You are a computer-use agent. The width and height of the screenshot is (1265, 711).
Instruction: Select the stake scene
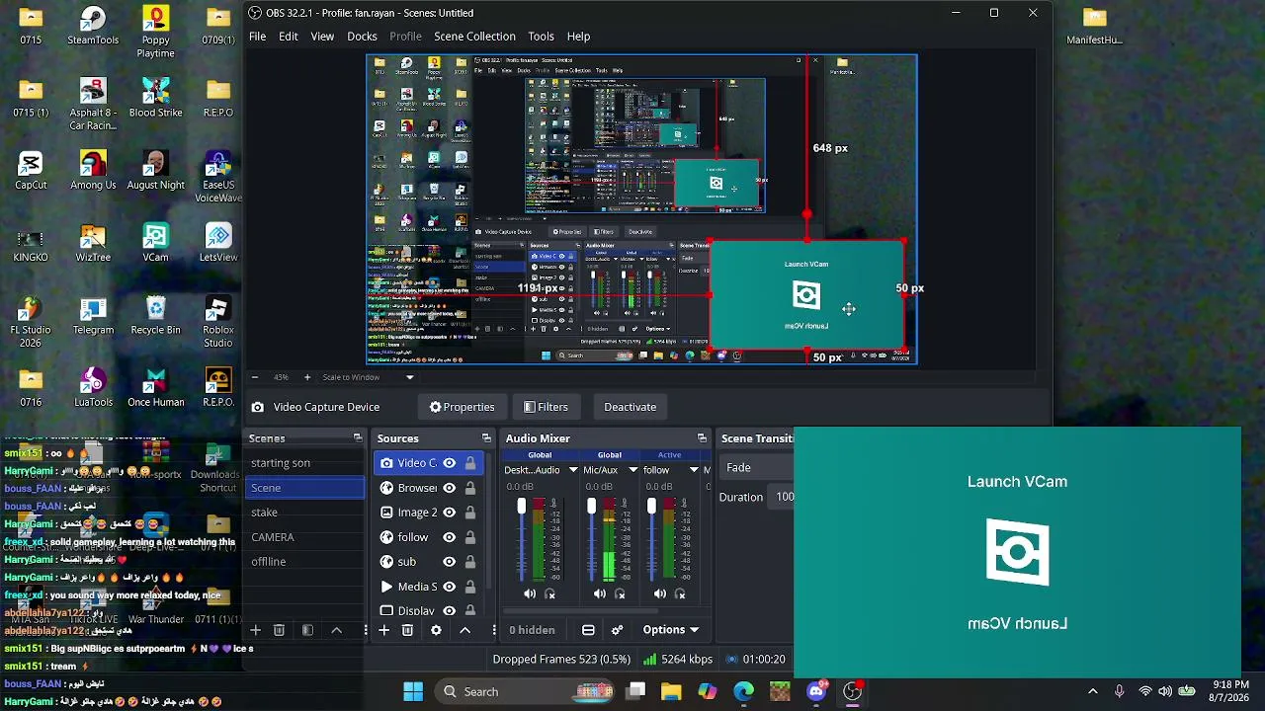tap(305, 513)
